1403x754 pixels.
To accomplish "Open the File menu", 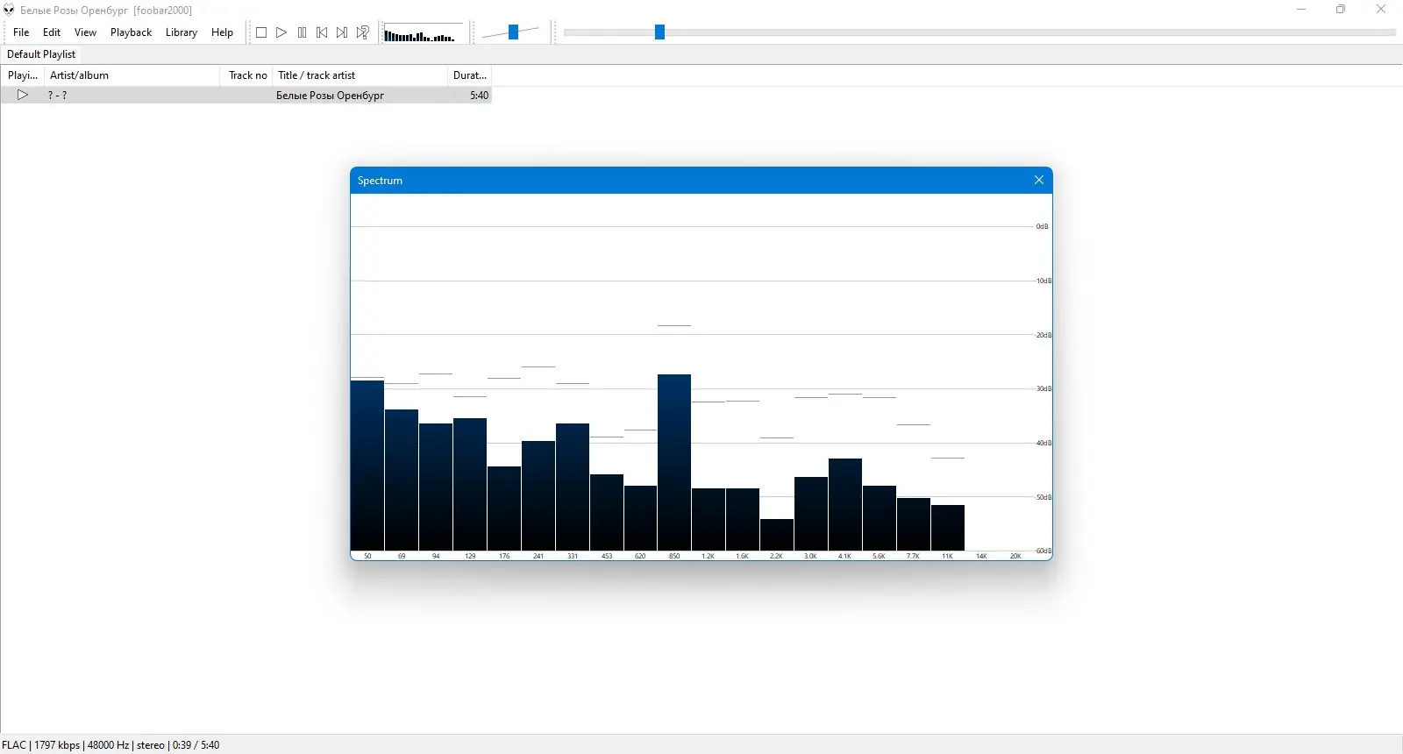I will click(x=21, y=32).
